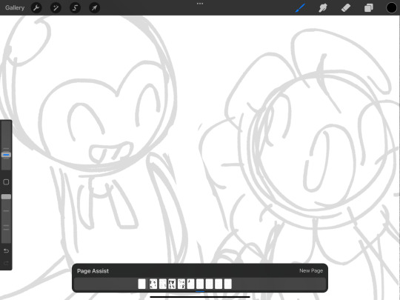Screen dimensions: 400x300
Task: Activate the Selection S-shaped tool
Action: point(75,8)
